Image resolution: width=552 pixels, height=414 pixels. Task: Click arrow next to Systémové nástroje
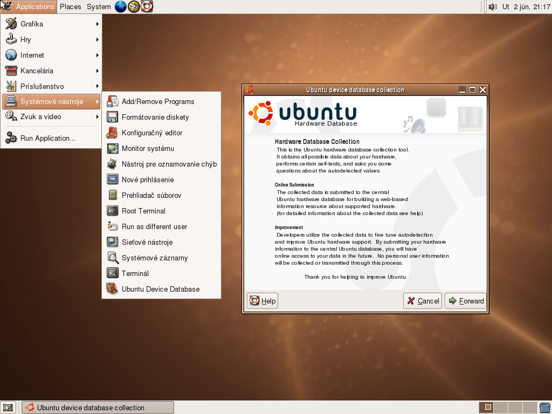tap(97, 102)
